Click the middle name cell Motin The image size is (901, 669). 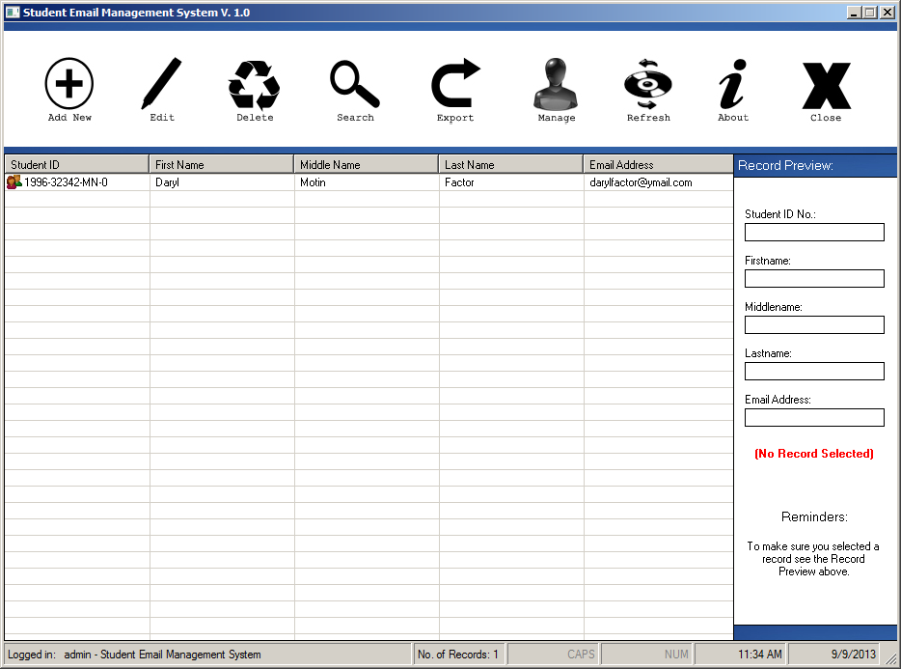click(313, 182)
